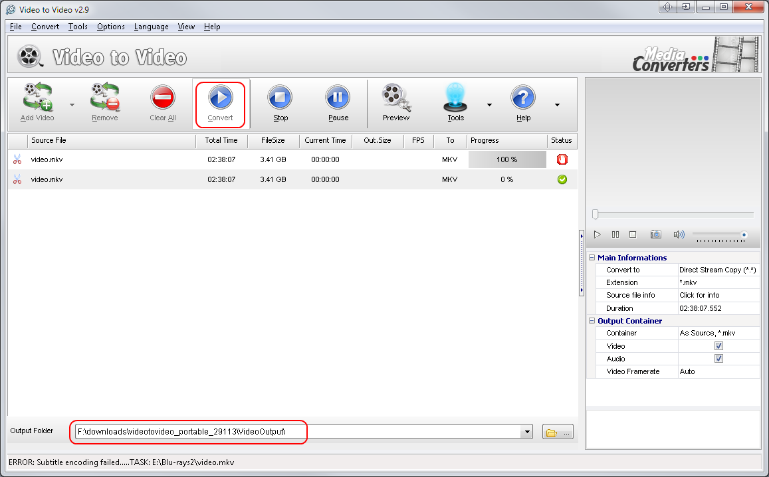Click the Tools toolbar icon

(455, 97)
